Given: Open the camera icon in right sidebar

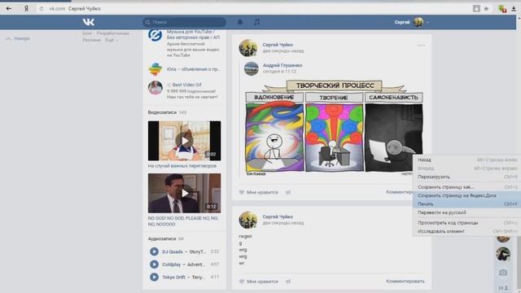Looking at the screenshot, I should pyautogui.click(x=503, y=273).
